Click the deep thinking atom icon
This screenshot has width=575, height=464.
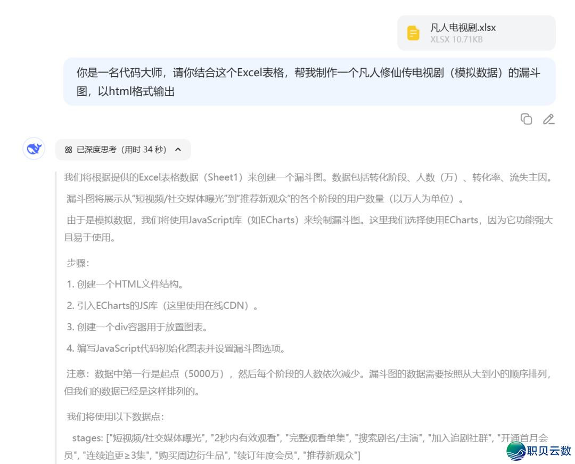pyautogui.click(x=68, y=150)
